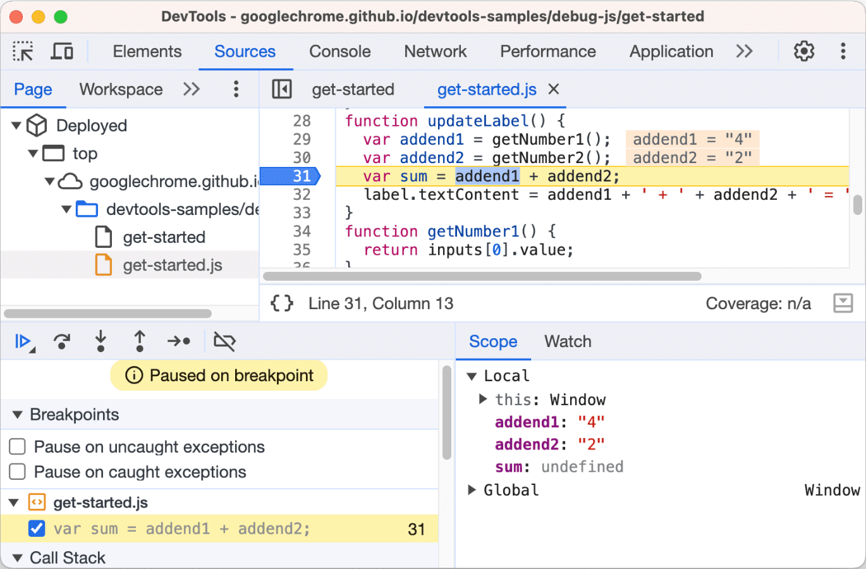Screen dimensions: 866x569
Task: Click the cloud icon for googlechrome.github.io
Action: (x=70, y=181)
